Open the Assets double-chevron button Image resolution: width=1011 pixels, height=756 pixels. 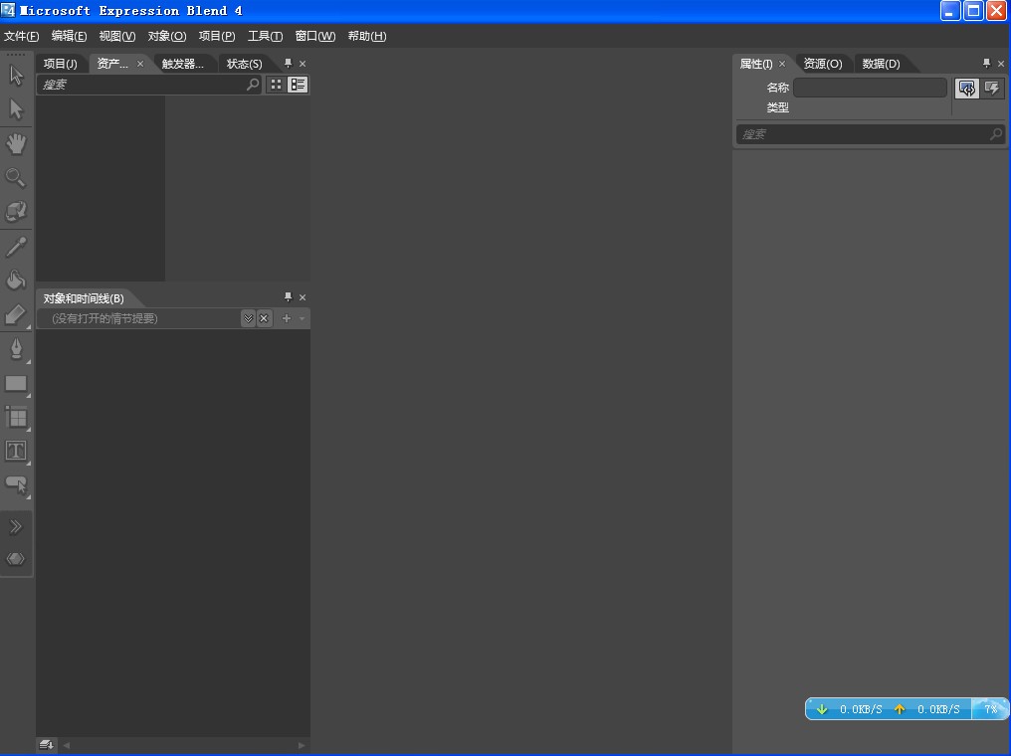pyautogui.click(x=16, y=526)
